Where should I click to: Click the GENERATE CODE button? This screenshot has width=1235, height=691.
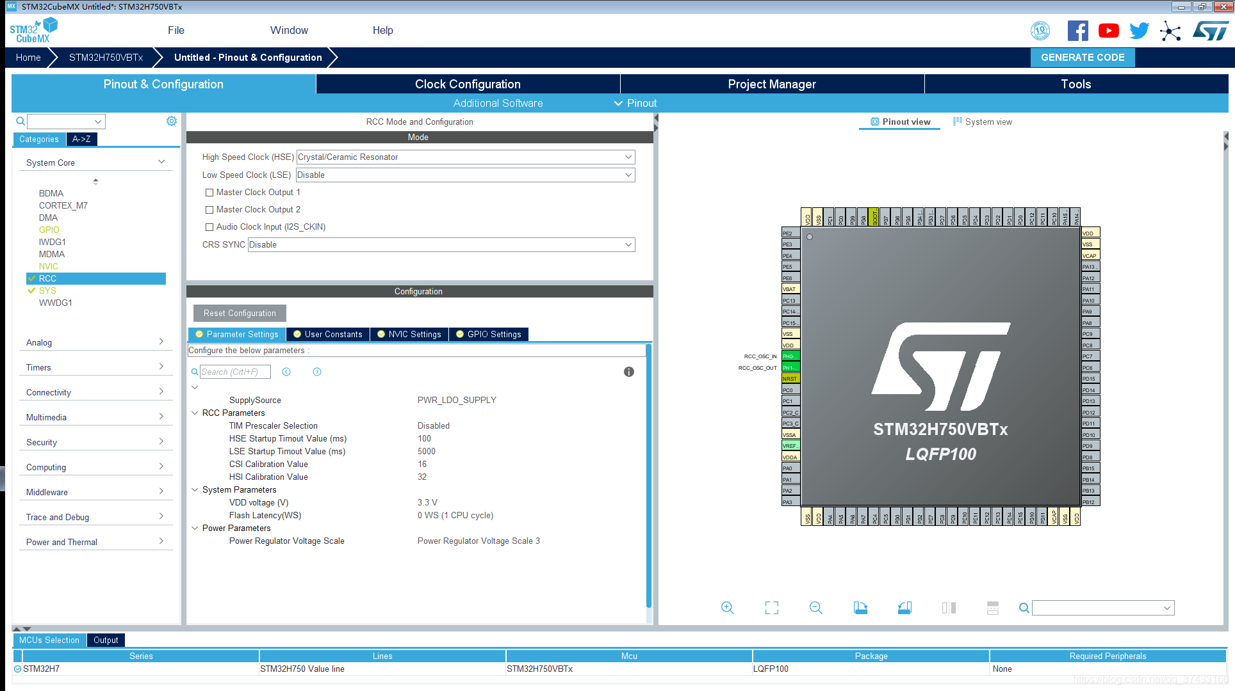tap(1083, 57)
